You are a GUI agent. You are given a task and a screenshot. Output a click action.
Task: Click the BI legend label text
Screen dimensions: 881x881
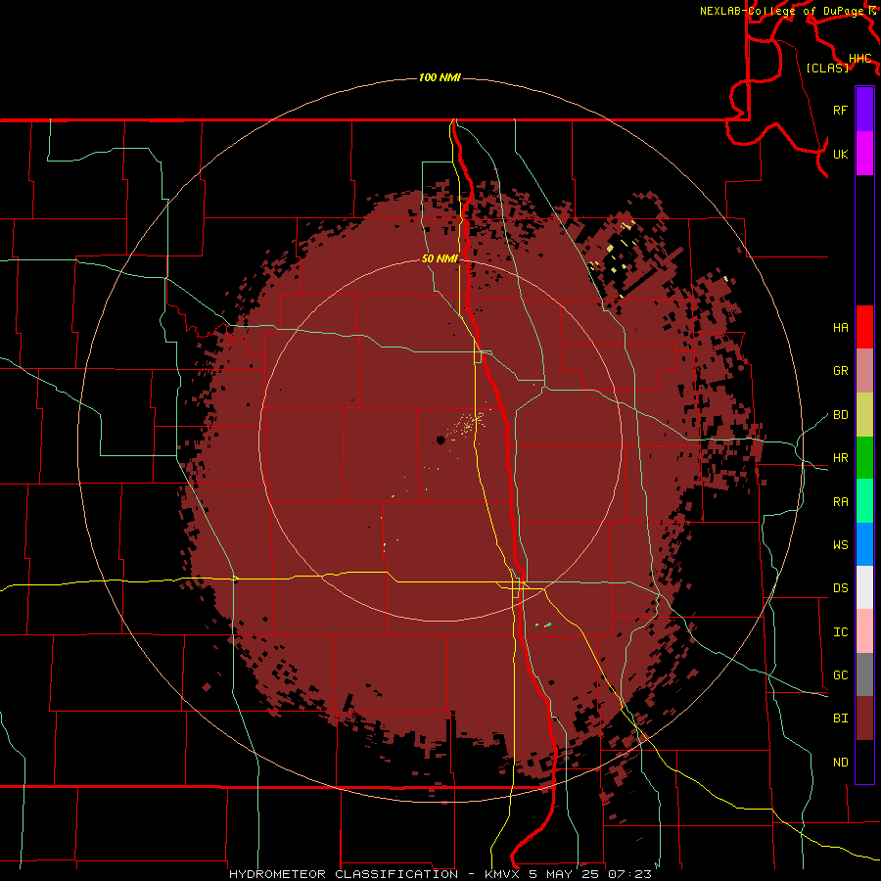coord(841,719)
